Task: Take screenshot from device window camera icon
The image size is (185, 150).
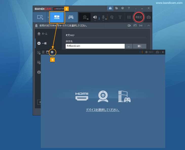Action: (x=157, y=52)
